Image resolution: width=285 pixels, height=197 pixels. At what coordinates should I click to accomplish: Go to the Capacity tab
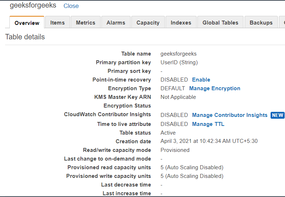(148, 22)
